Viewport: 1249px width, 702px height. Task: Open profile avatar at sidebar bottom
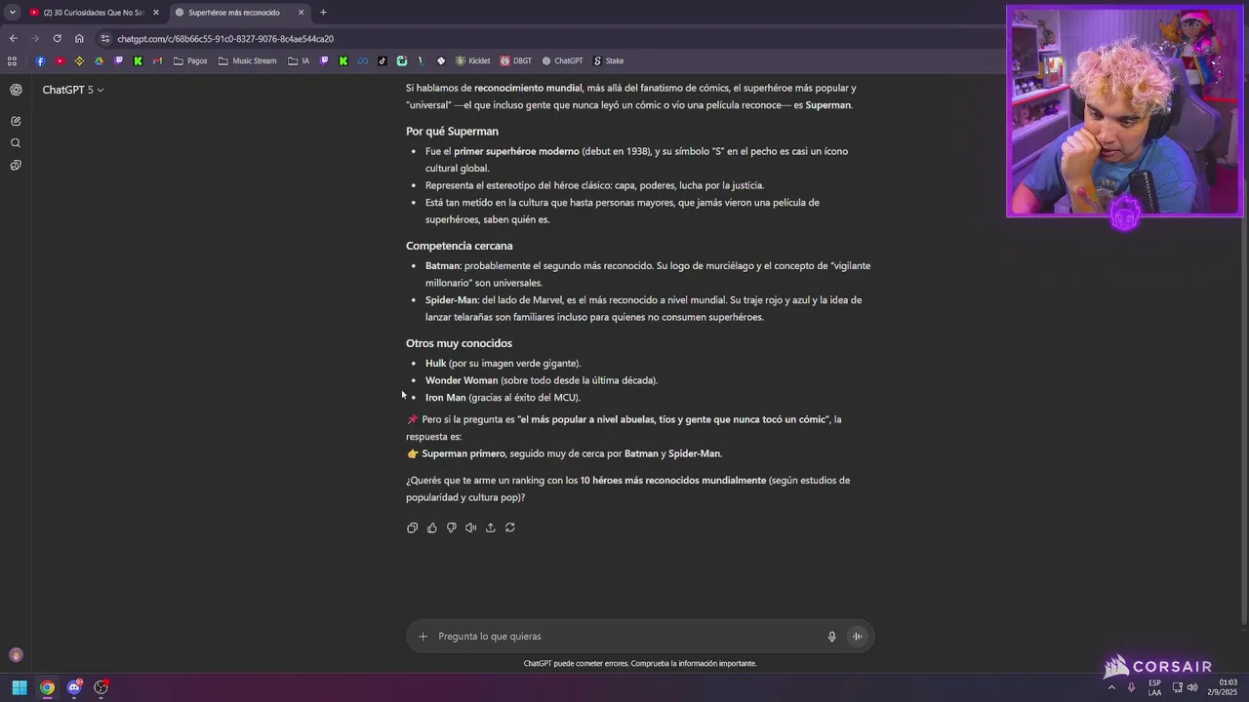point(16,655)
